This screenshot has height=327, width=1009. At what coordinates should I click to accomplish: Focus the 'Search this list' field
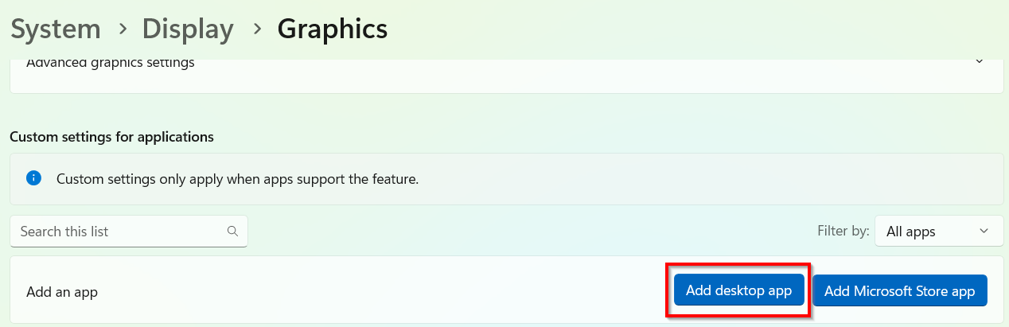119,232
